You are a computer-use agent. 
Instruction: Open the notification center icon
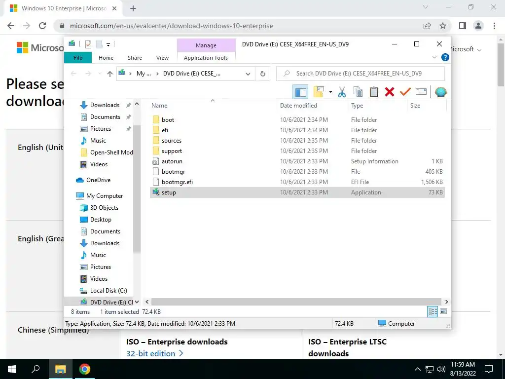489,369
